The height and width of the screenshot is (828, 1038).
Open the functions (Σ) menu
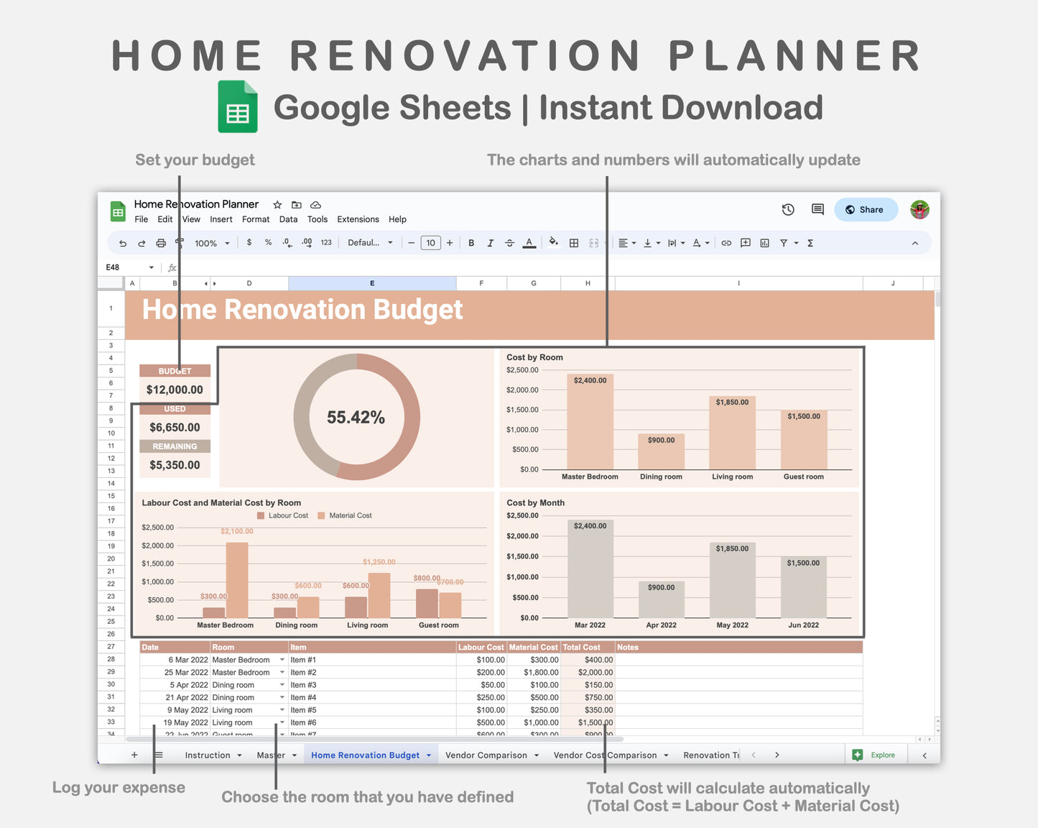click(x=810, y=243)
